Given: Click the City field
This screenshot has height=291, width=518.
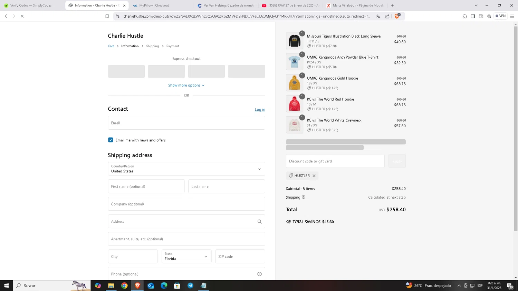Looking at the screenshot, I should tap(133, 257).
